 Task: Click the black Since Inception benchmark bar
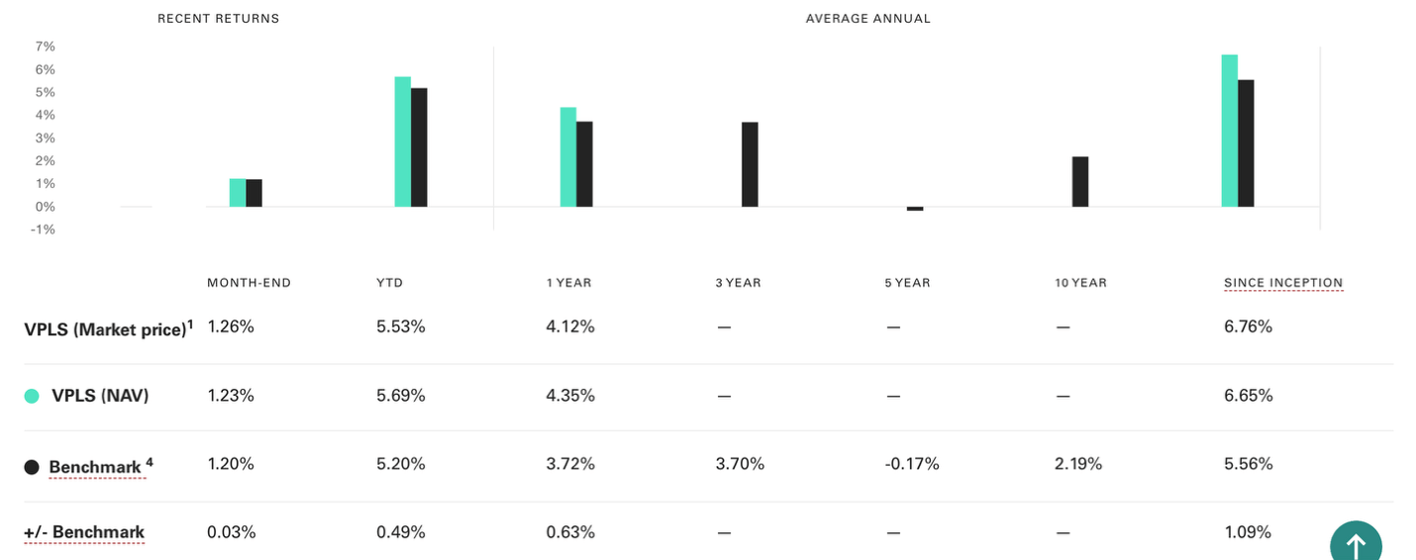(x=1246, y=143)
